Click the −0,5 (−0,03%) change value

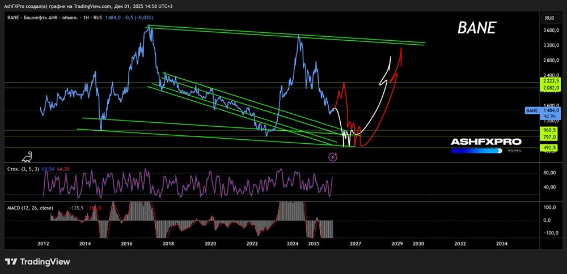(x=137, y=18)
